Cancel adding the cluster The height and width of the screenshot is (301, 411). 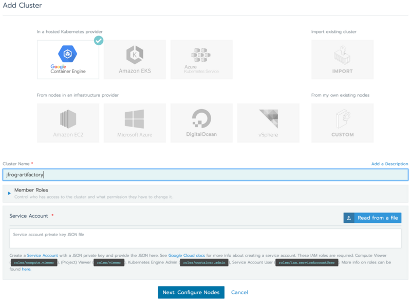[x=239, y=292]
